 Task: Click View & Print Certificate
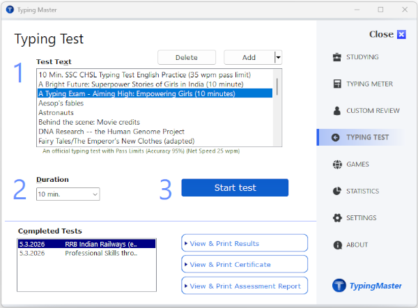point(245,264)
